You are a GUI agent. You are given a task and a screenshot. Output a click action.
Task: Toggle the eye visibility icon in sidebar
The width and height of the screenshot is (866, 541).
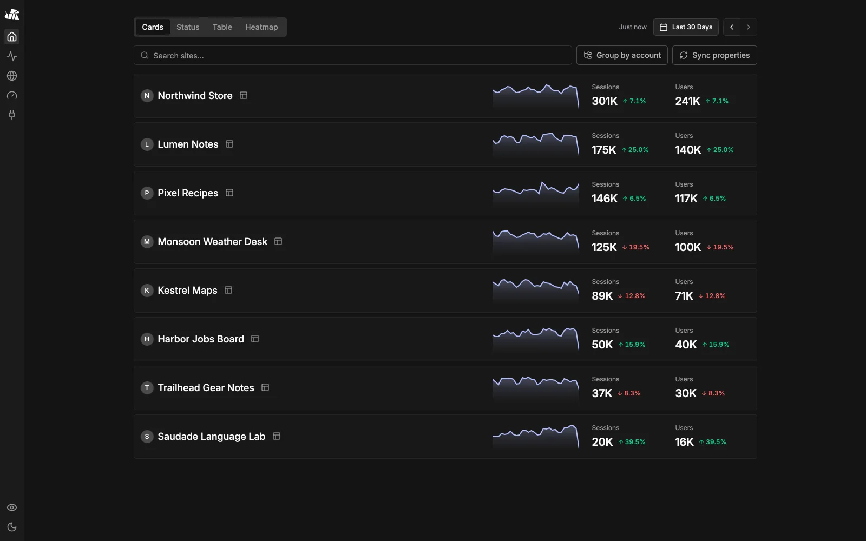12,507
